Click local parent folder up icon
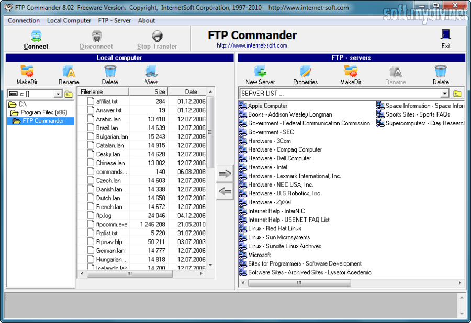This screenshot has width=471, height=323. [69, 94]
